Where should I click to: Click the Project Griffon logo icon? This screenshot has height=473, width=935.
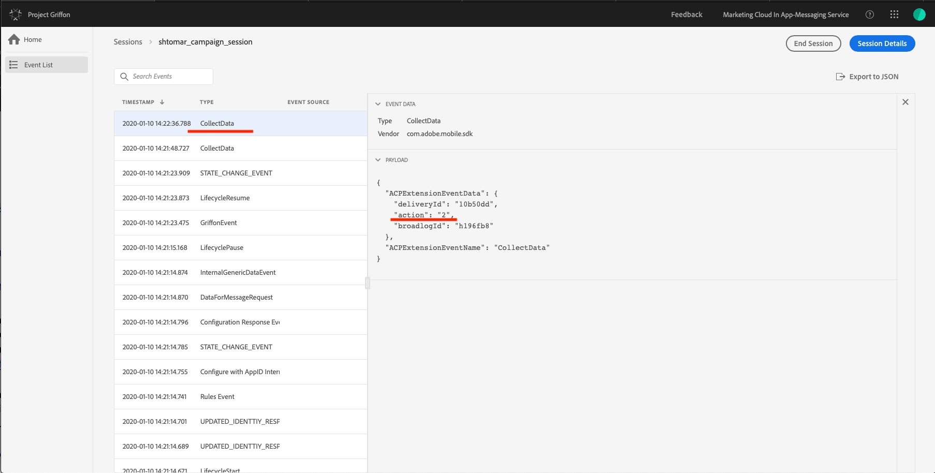[x=16, y=14]
